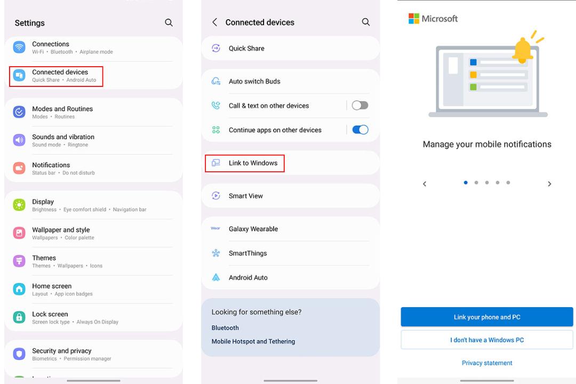Open Wallpaper and style settings
576x384 pixels.
[93, 234]
